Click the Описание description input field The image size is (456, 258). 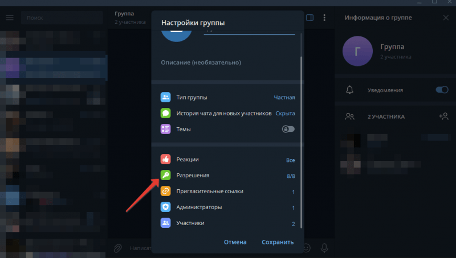(228, 63)
